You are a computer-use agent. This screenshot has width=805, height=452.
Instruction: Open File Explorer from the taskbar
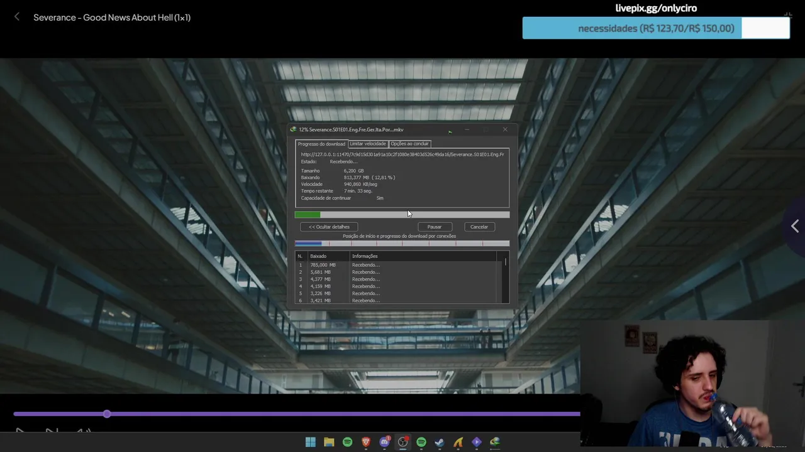point(328,442)
